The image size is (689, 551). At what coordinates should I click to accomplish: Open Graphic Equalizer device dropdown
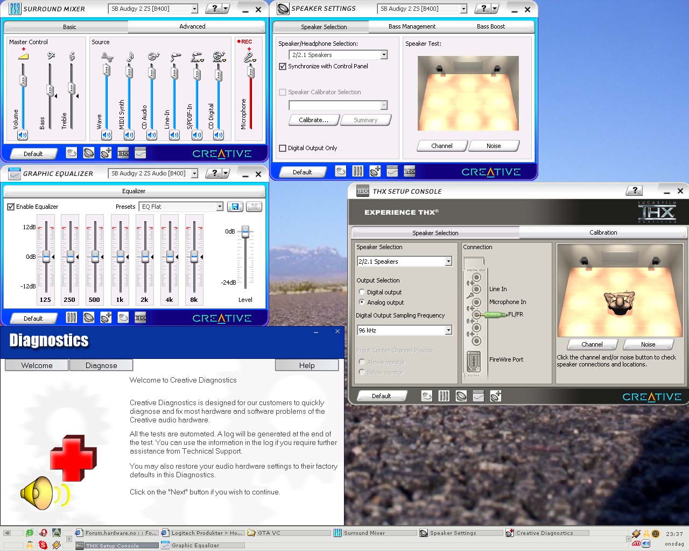pyautogui.click(x=194, y=173)
